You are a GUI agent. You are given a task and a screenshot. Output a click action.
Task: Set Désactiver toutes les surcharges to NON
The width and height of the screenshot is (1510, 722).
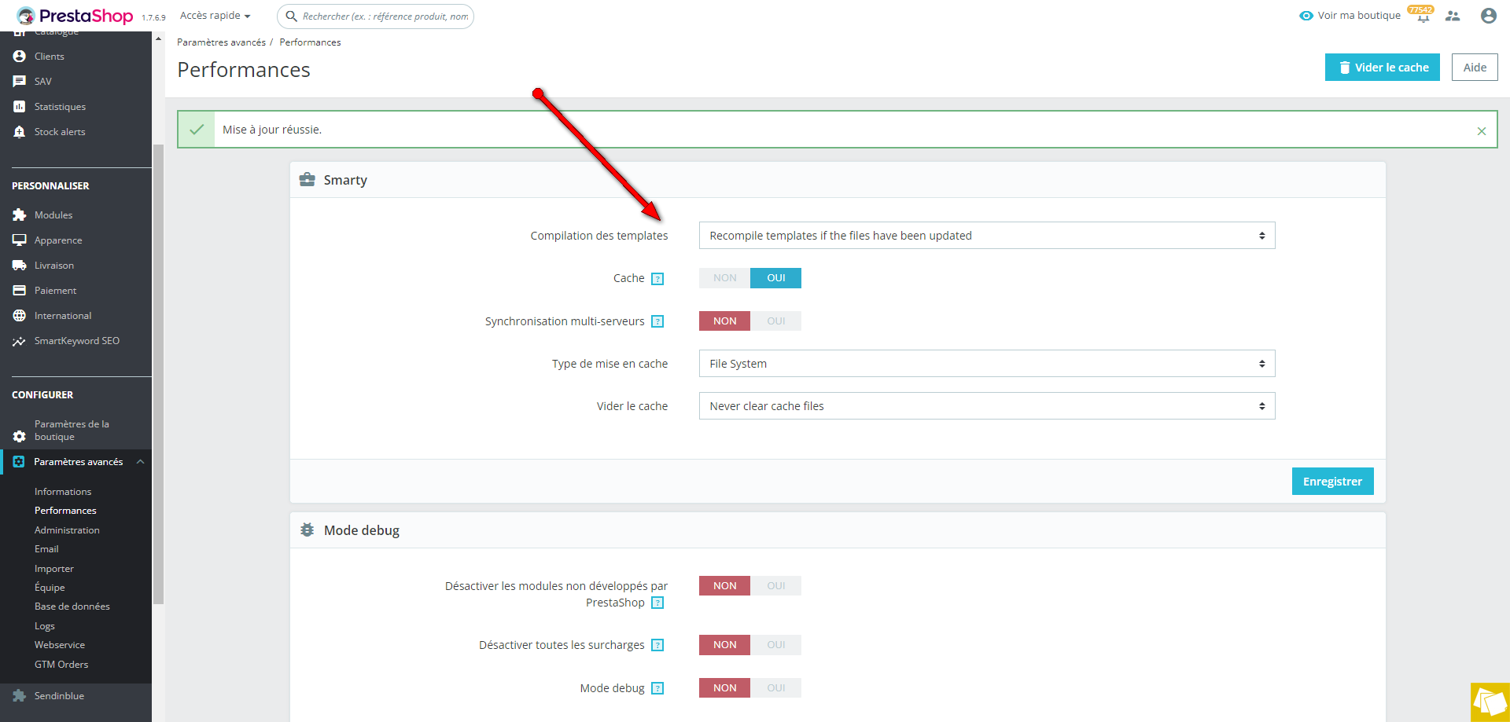click(724, 644)
